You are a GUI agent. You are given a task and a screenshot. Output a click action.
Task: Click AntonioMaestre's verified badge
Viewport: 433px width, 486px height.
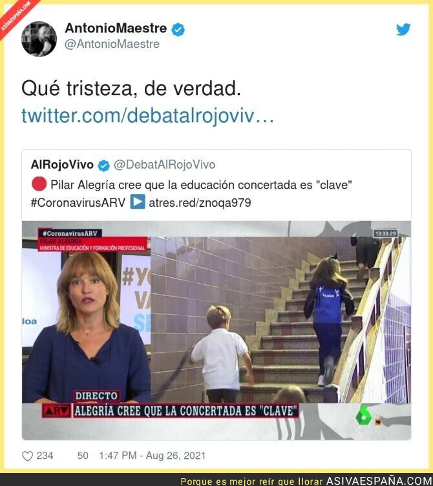point(178,30)
